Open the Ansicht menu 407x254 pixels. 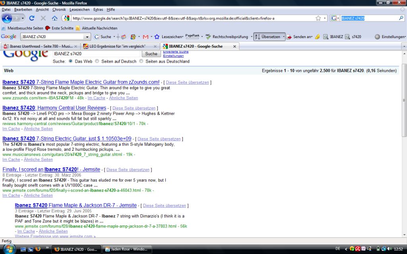pyautogui.click(x=42, y=10)
